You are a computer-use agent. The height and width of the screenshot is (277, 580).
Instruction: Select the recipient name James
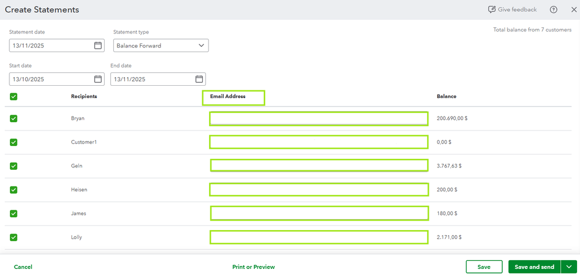pos(78,213)
